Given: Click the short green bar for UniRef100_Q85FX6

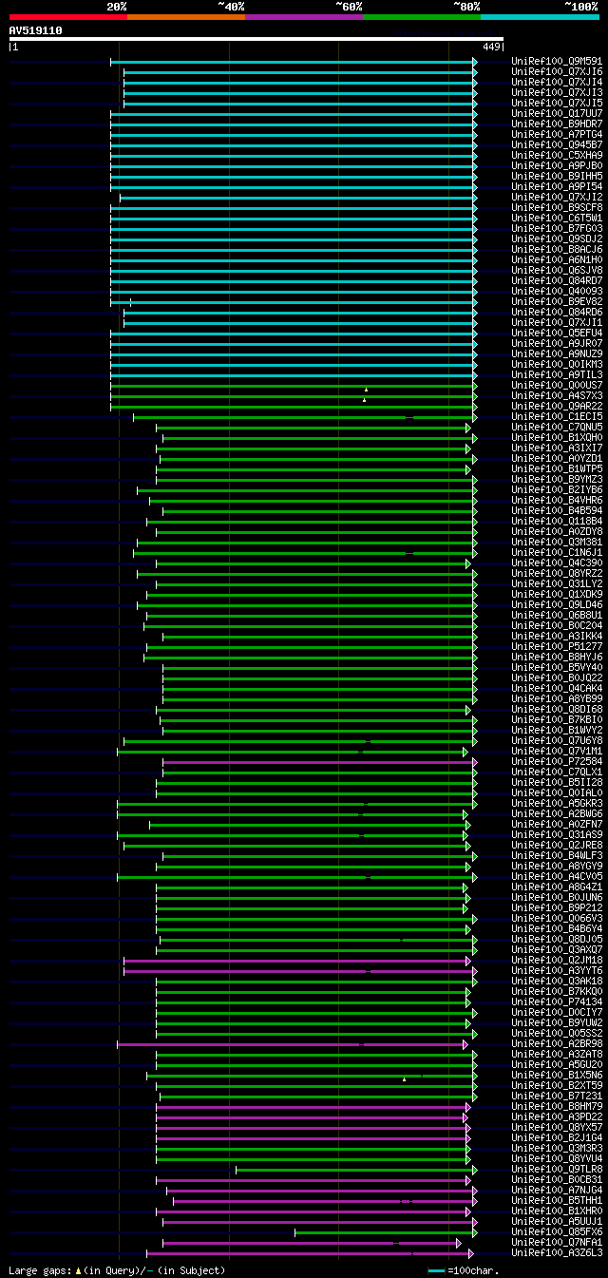Looking at the screenshot, I should click(386, 1232).
